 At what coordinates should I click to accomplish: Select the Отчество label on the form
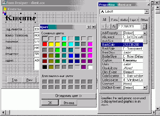pos(12,54)
